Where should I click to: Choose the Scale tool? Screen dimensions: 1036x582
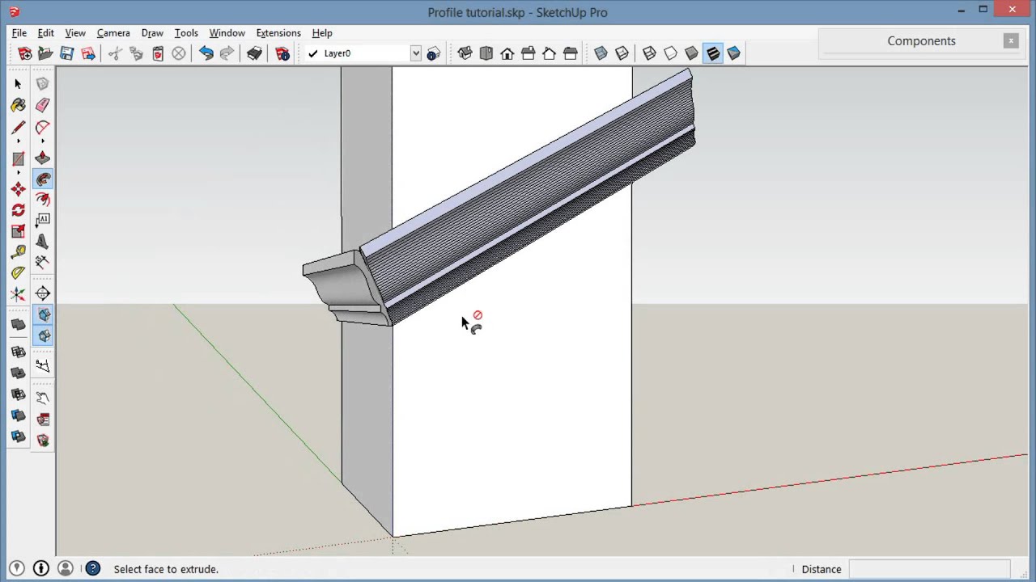[x=18, y=231]
